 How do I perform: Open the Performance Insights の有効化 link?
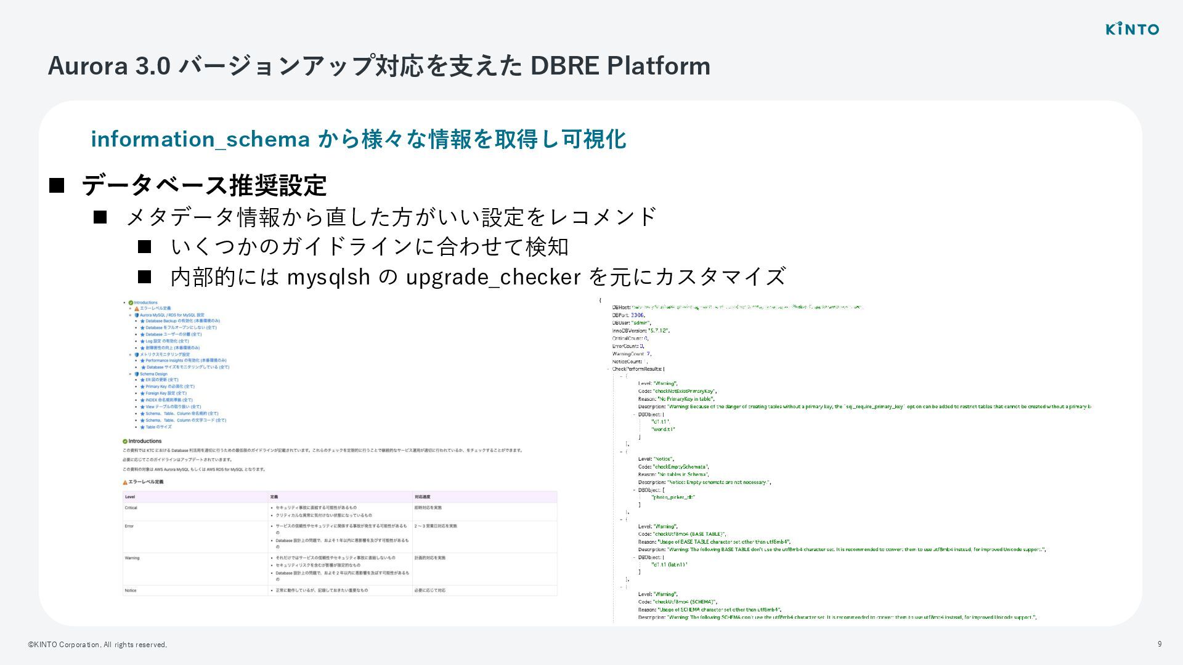click(x=185, y=360)
